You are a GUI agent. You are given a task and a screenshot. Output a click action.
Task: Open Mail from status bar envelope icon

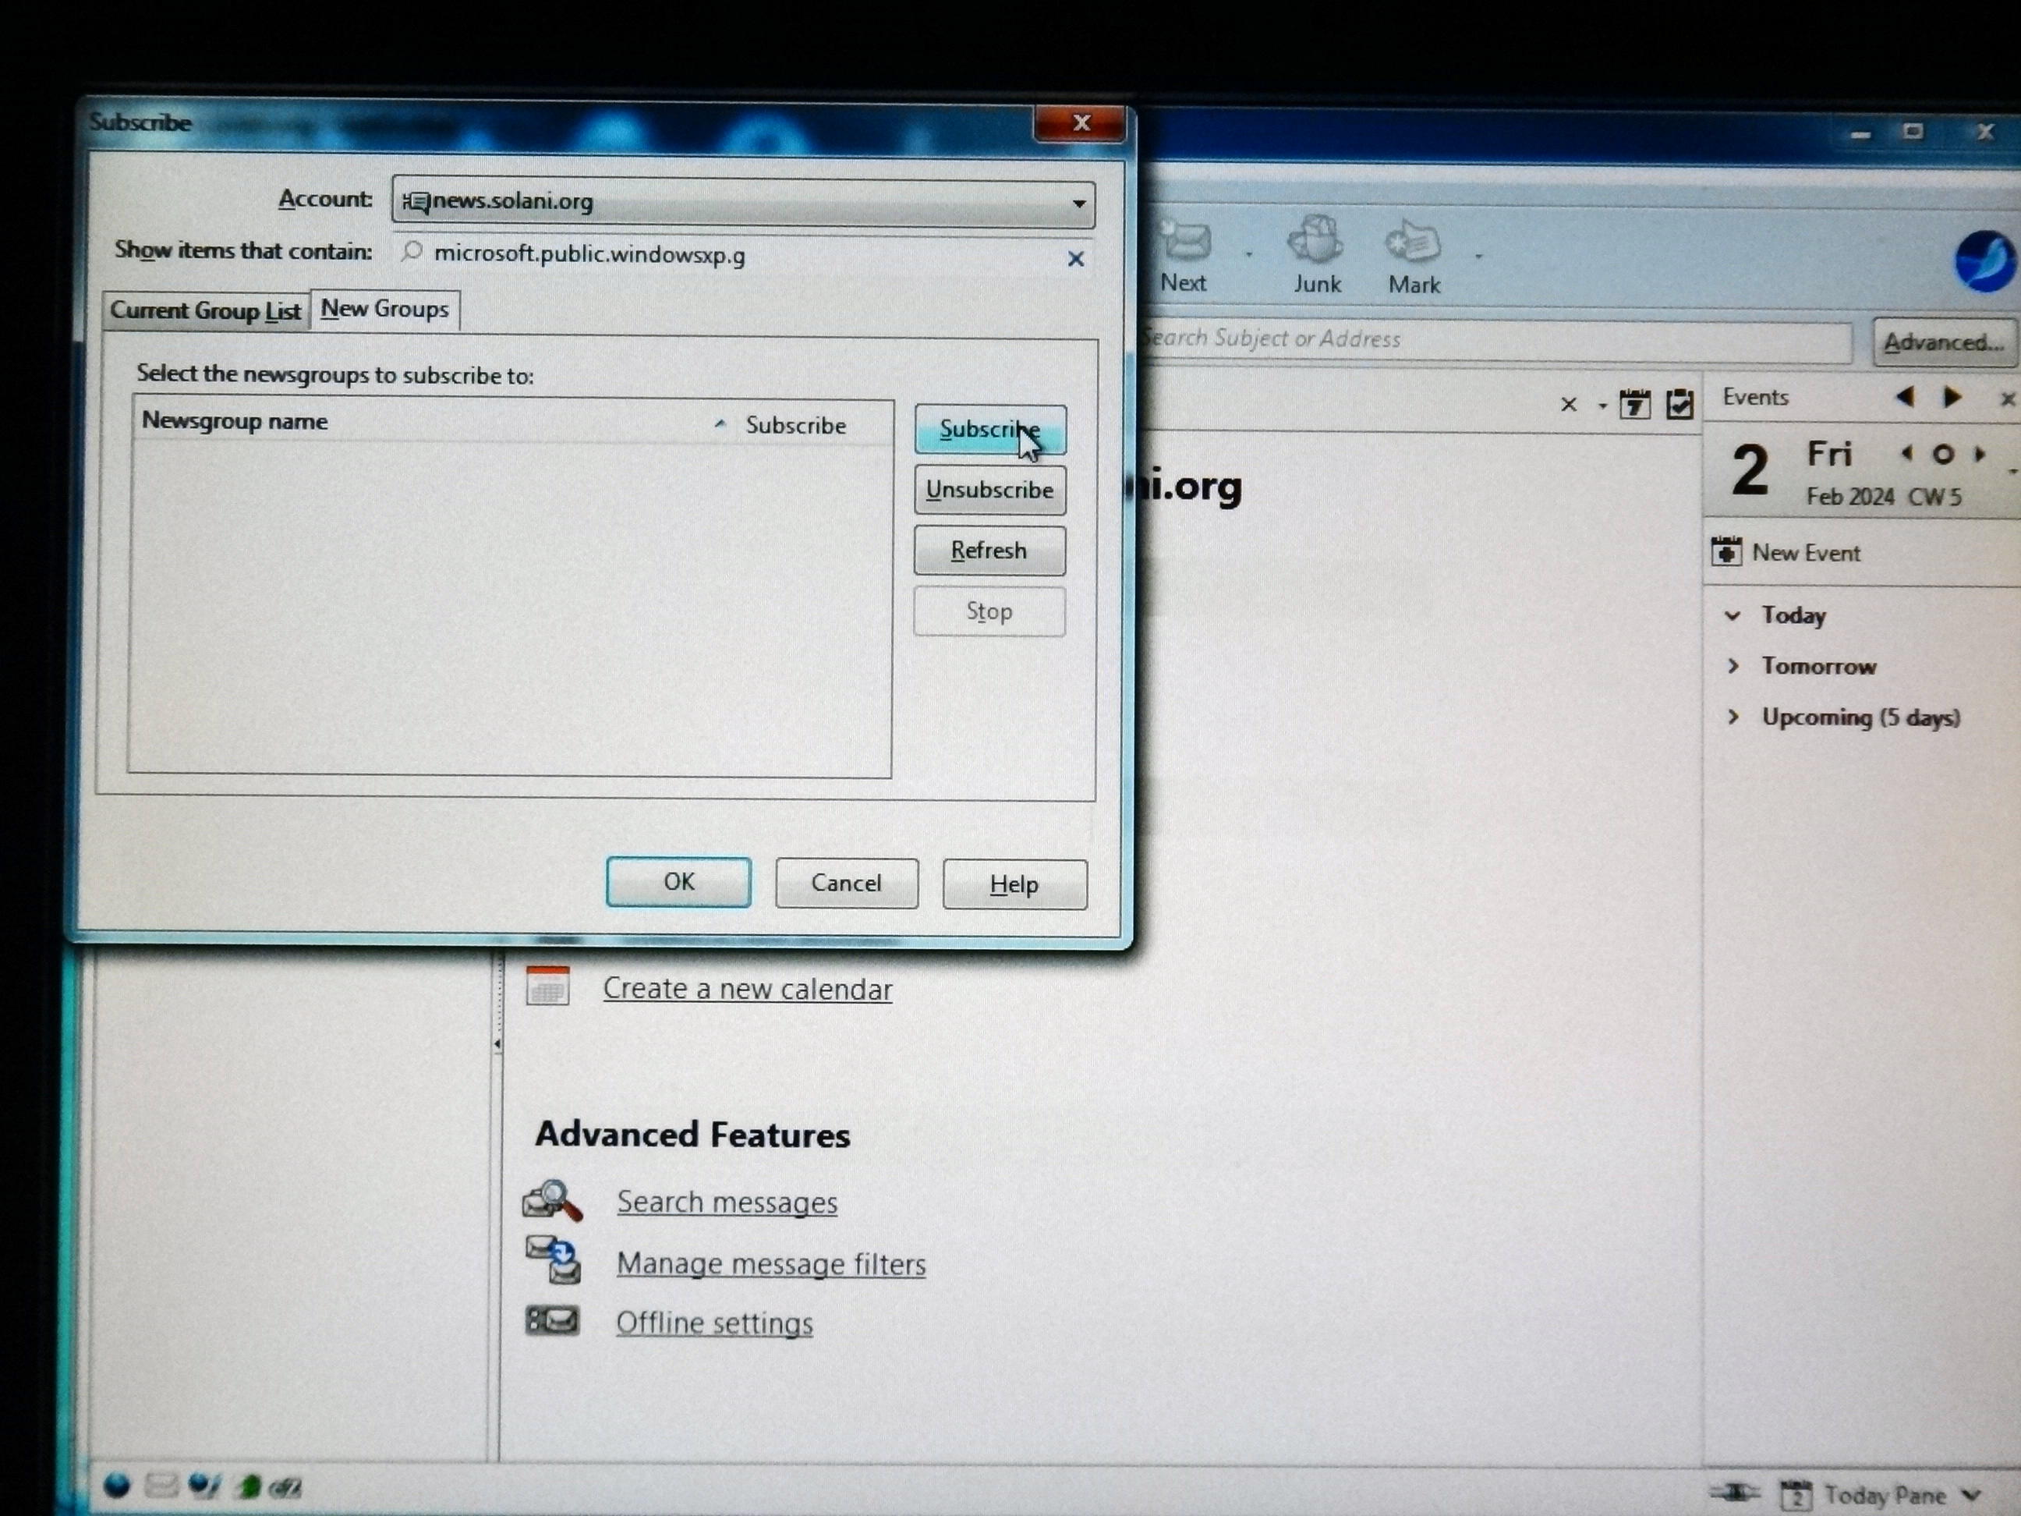pos(161,1486)
